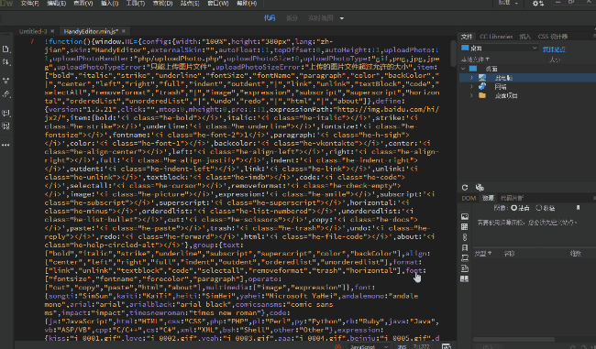596x349 pixels.
Task: Show Colors grid category in Assets panel
Action: (465, 227)
